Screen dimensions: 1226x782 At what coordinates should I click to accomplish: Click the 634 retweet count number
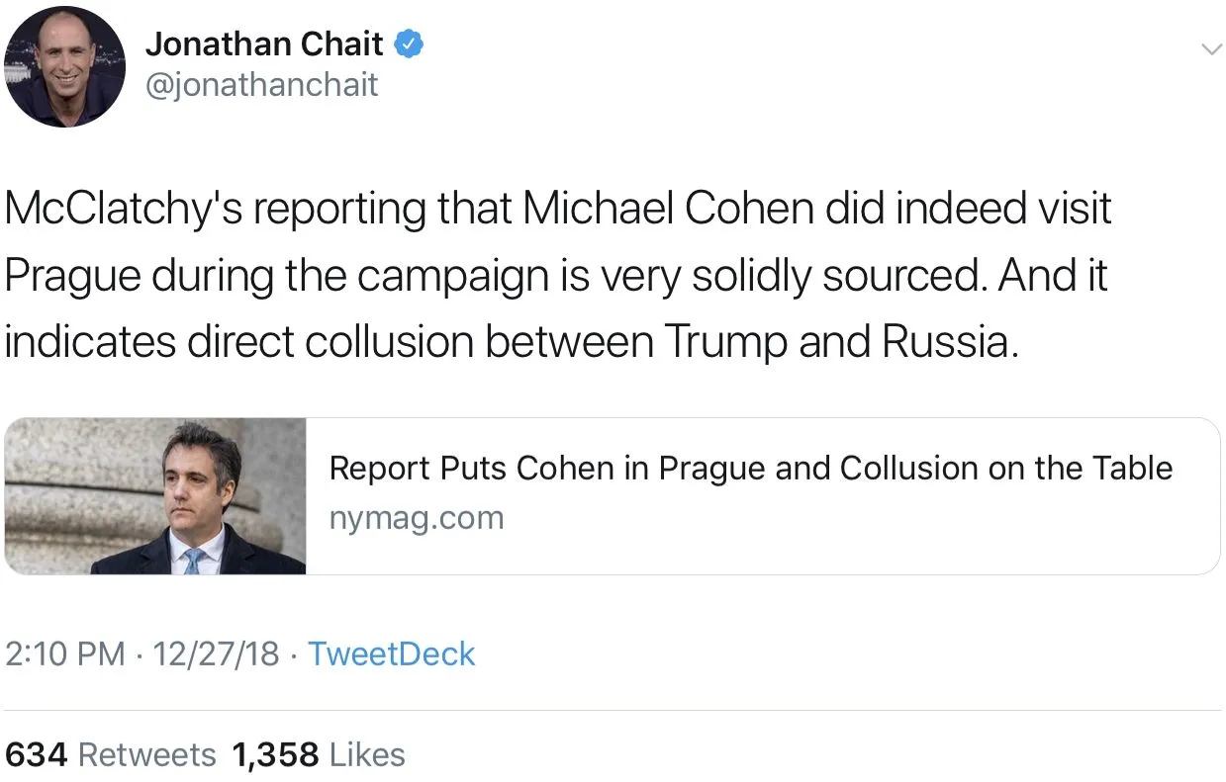click(37, 755)
